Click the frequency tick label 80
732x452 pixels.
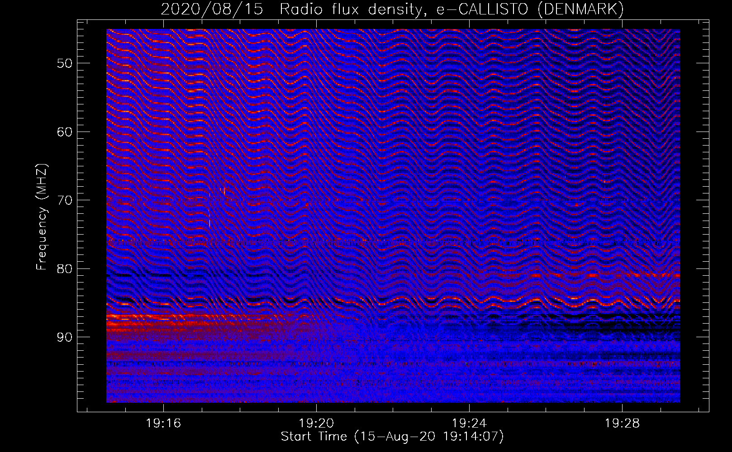[65, 269]
